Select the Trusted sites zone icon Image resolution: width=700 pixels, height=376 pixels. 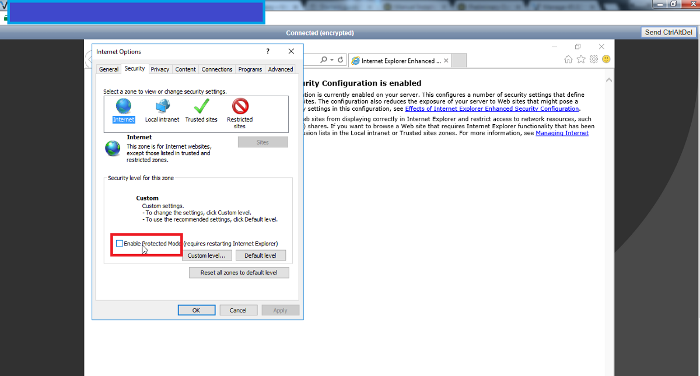click(x=201, y=107)
